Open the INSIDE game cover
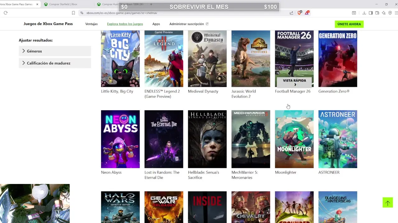Viewport: 398px width, 223px height. tap(207, 207)
